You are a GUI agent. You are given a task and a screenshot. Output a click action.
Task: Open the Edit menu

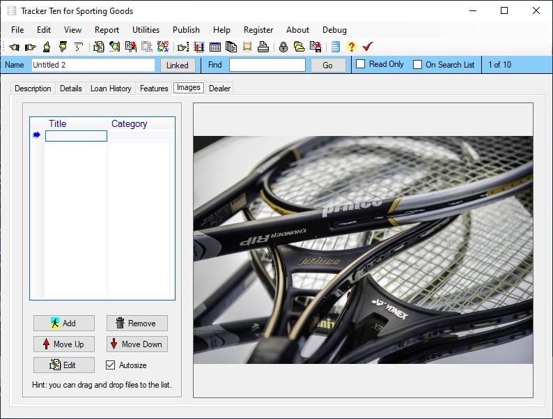click(x=44, y=30)
